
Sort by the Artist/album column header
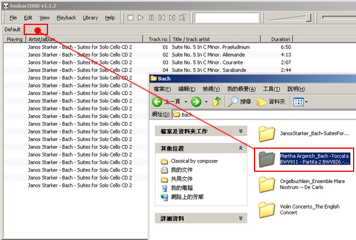coord(84,39)
